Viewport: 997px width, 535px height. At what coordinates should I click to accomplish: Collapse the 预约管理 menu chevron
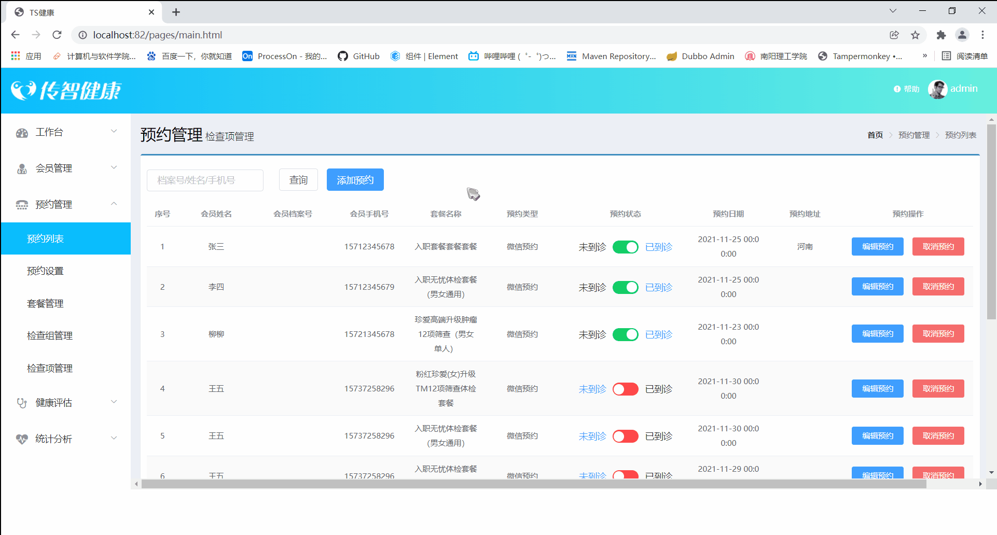(x=114, y=203)
